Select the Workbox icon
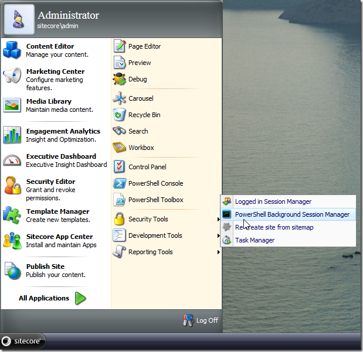The height and width of the screenshot is (352, 363). 120,148
